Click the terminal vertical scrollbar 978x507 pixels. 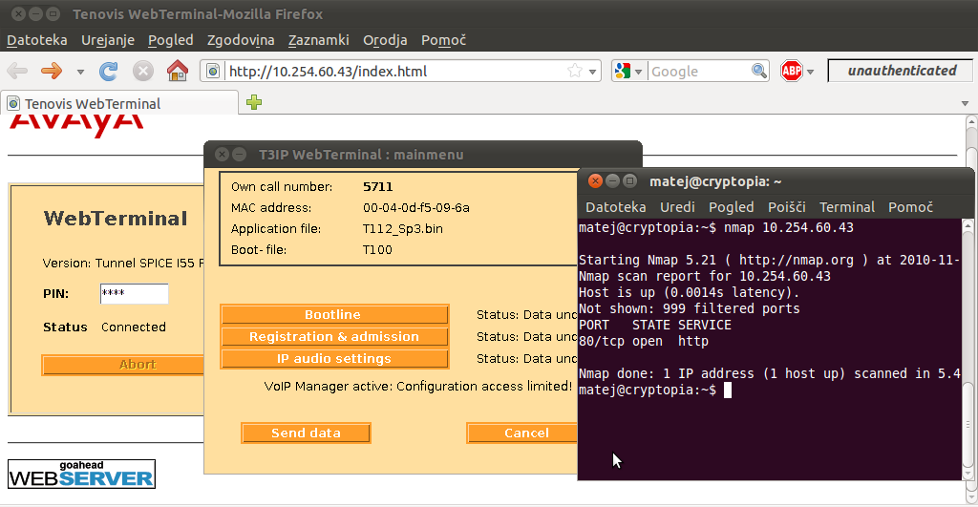pyautogui.click(x=967, y=349)
